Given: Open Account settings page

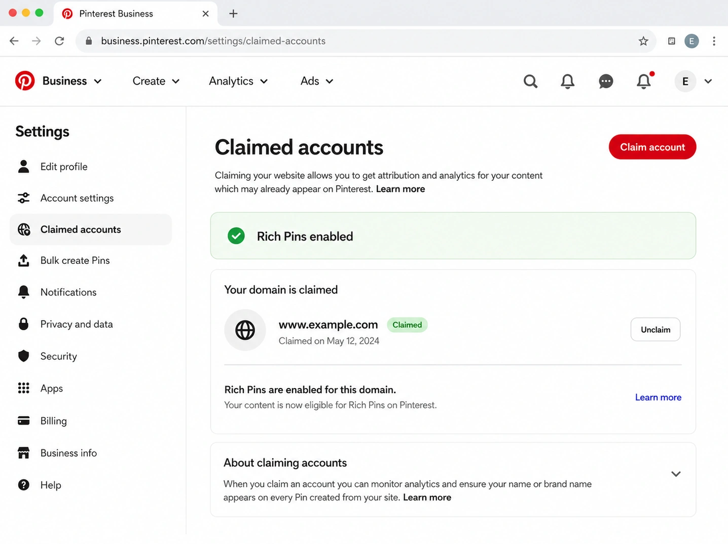Looking at the screenshot, I should pos(91,198).
